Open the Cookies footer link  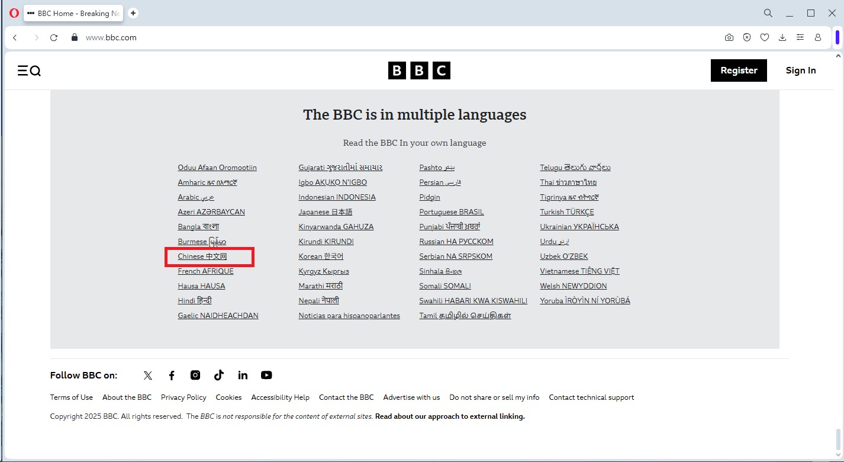pyautogui.click(x=228, y=397)
